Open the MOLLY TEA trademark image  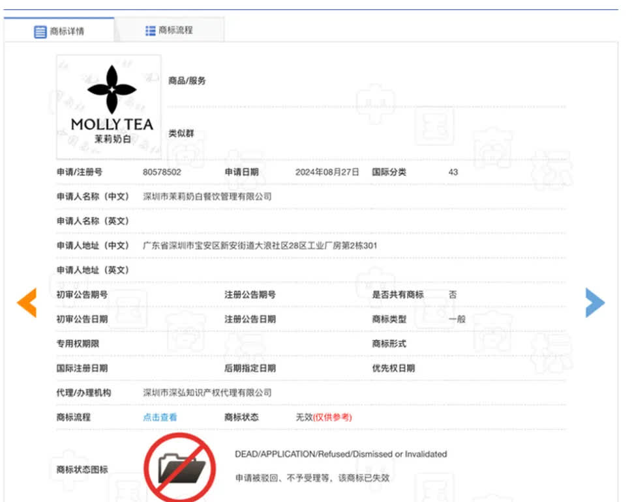[x=109, y=107]
